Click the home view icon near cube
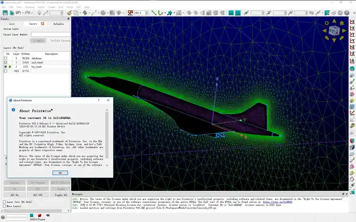Viewport: 356px width, 222px height. tap(342, 23)
